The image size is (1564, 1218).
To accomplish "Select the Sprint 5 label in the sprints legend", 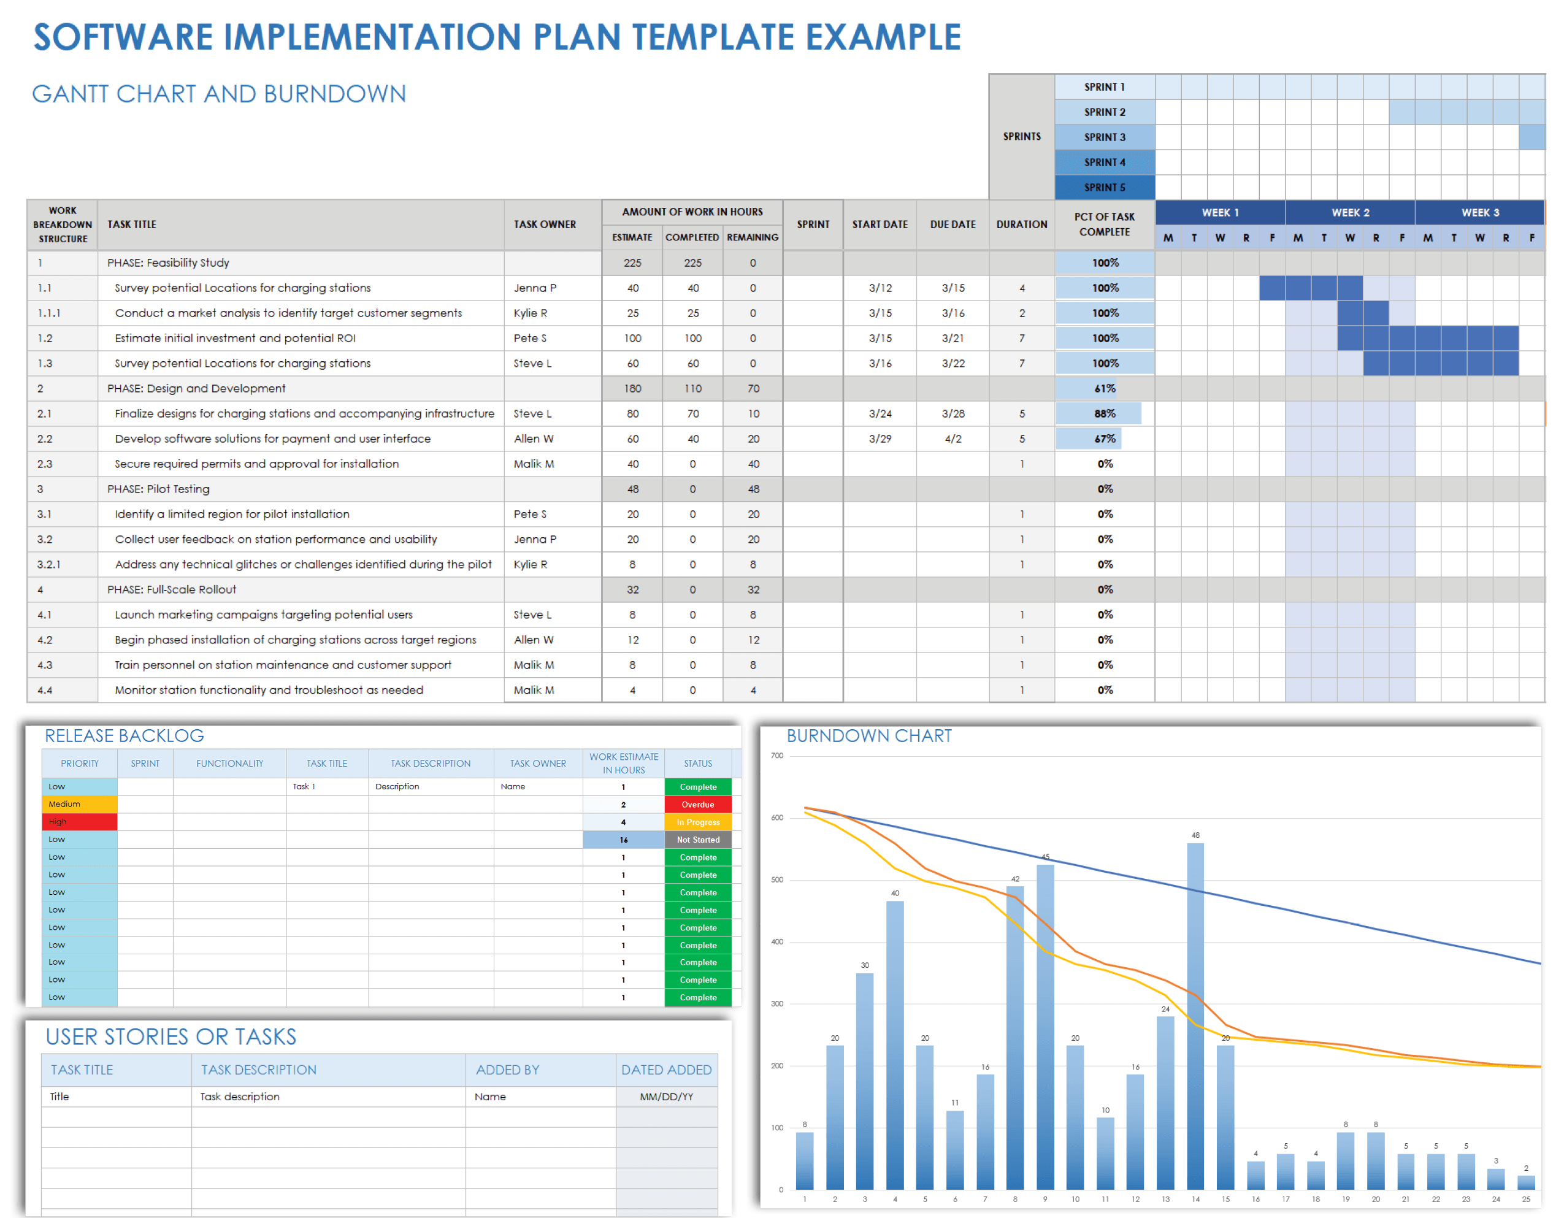I will pyautogui.click(x=1105, y=188).
